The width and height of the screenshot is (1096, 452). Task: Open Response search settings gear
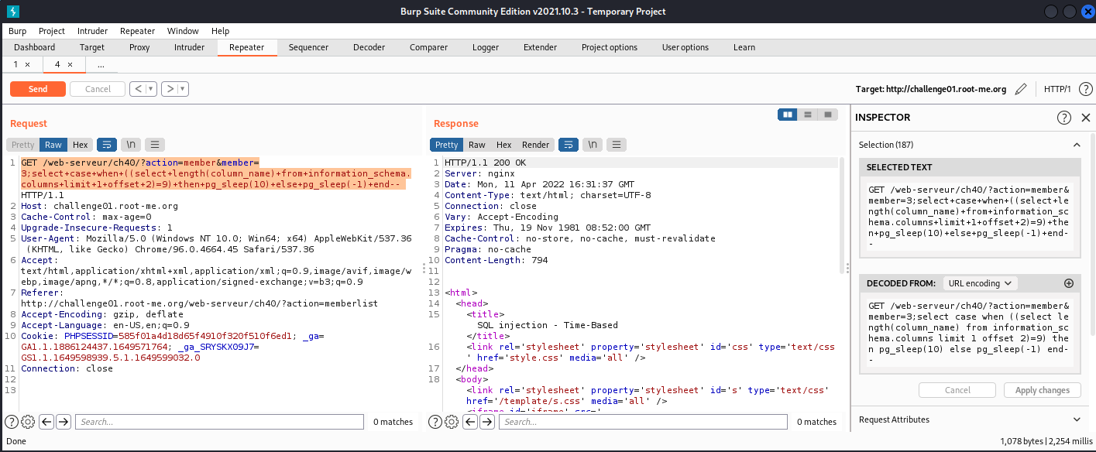point(452,422)
